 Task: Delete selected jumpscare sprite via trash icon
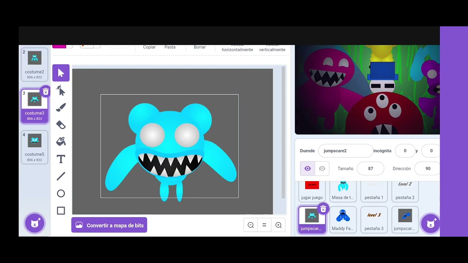[323, 209]
